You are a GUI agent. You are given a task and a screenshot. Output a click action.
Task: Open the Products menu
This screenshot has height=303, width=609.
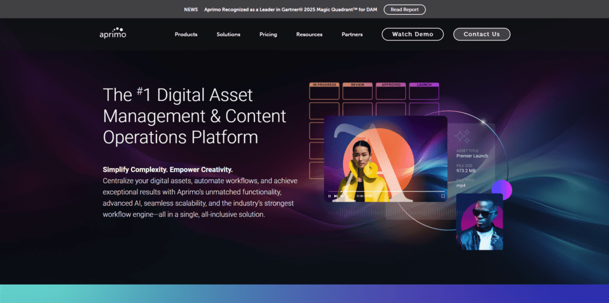pyautogui.click(x=186, y=34)
